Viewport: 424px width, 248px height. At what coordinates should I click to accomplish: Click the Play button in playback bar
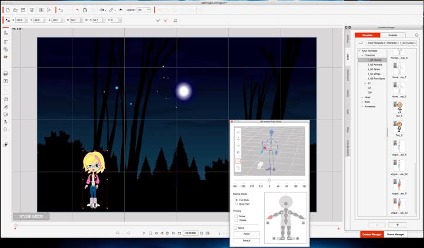145,233
